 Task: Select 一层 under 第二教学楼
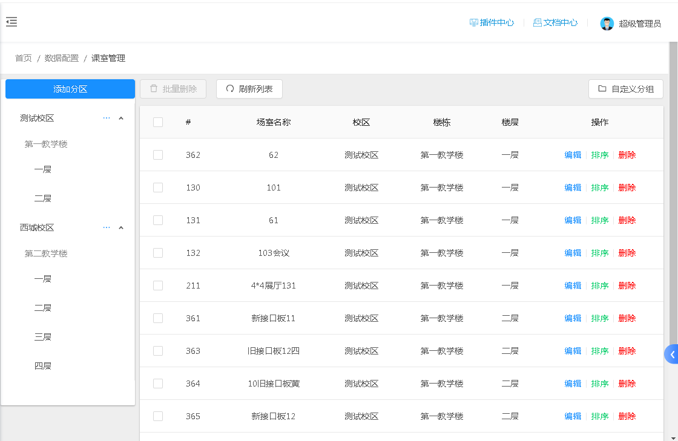pyautogui.click(x=43, y=279)
